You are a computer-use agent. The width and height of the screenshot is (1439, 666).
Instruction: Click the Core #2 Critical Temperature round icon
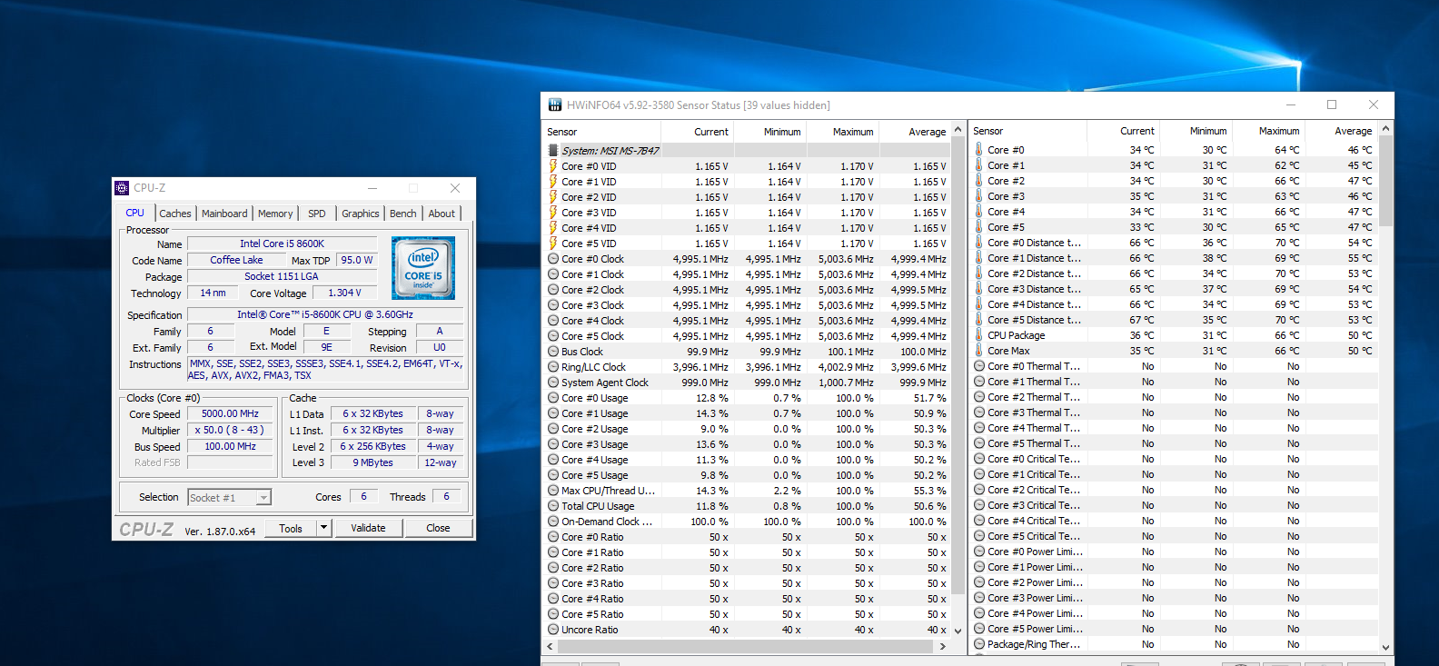coord(979,490)
